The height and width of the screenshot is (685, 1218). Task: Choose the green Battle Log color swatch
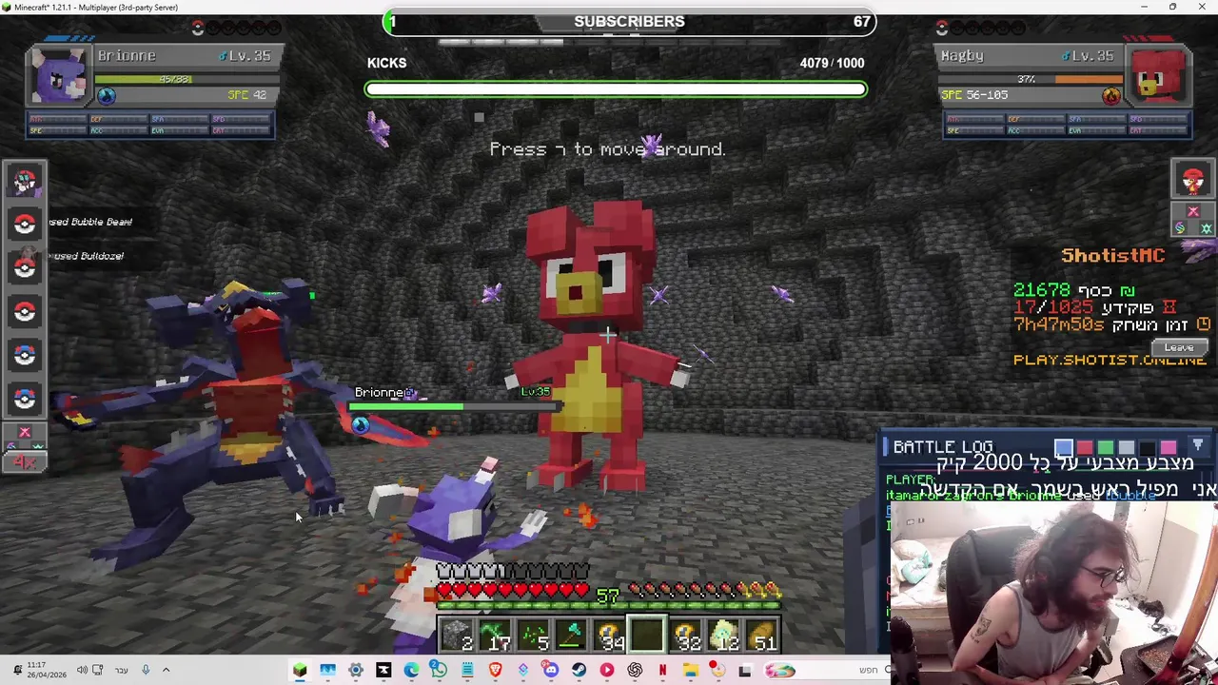coord(1106,448)
